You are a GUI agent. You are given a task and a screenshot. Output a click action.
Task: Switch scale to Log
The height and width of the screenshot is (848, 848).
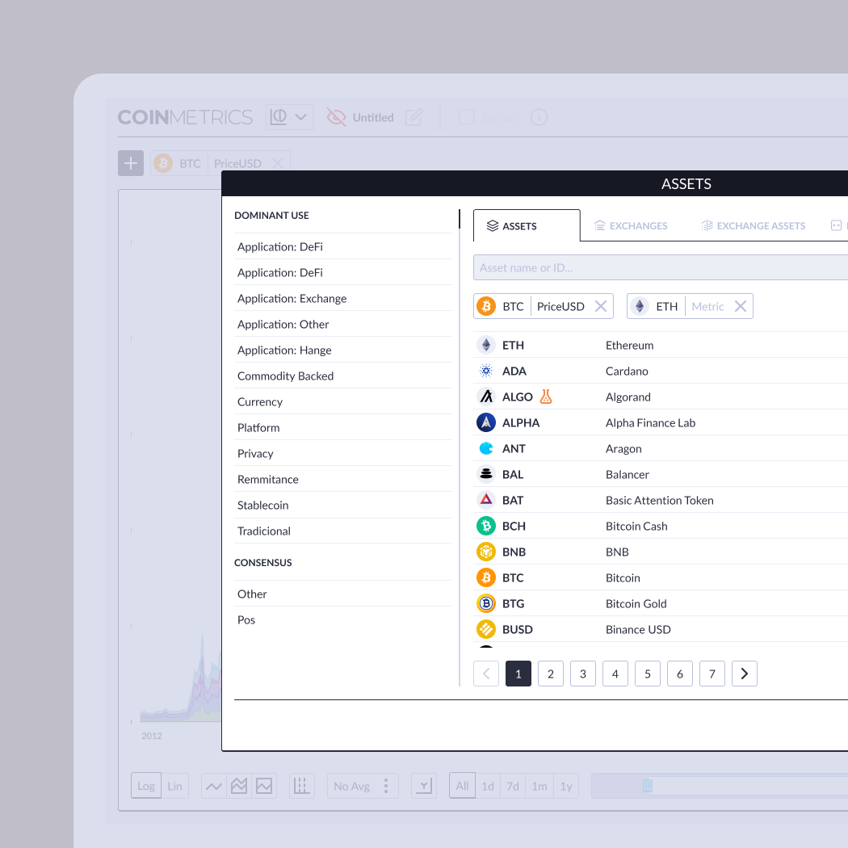pos(146,786)
